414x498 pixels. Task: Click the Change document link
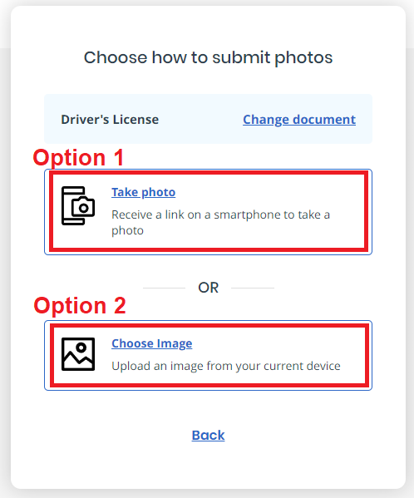pos(299,120)
